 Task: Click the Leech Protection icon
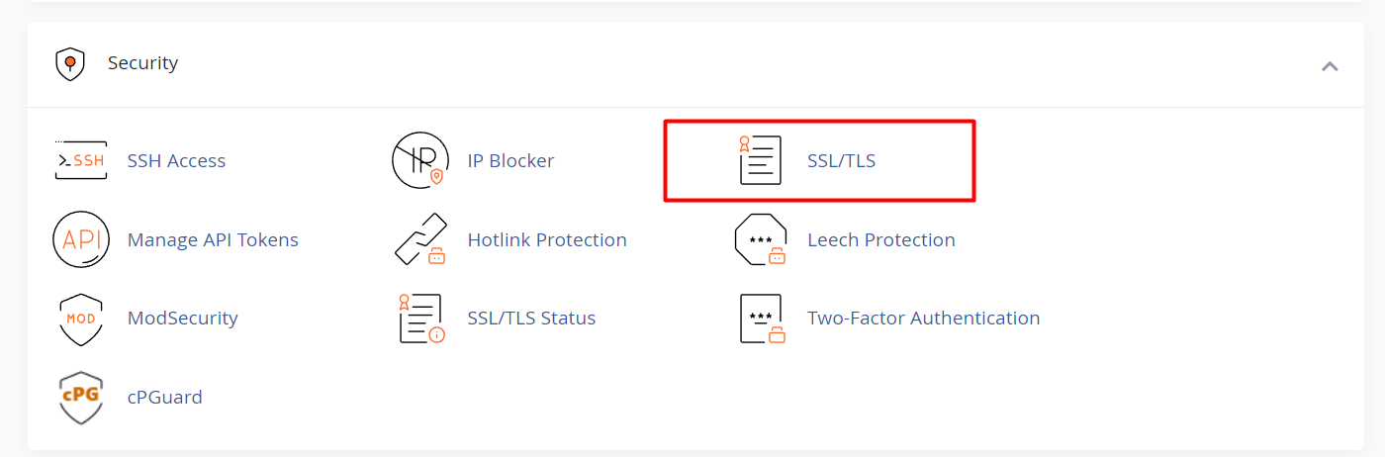(760, 239)
